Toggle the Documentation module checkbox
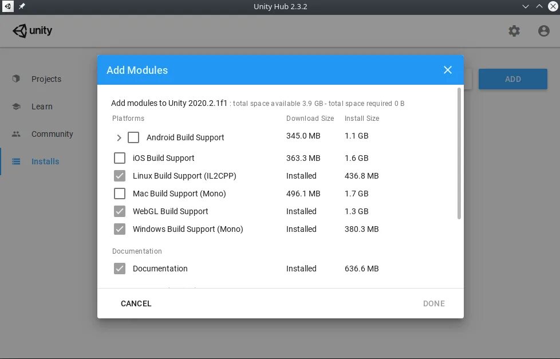The height and width of the screenshot is (359, 560). pos(120,269)
